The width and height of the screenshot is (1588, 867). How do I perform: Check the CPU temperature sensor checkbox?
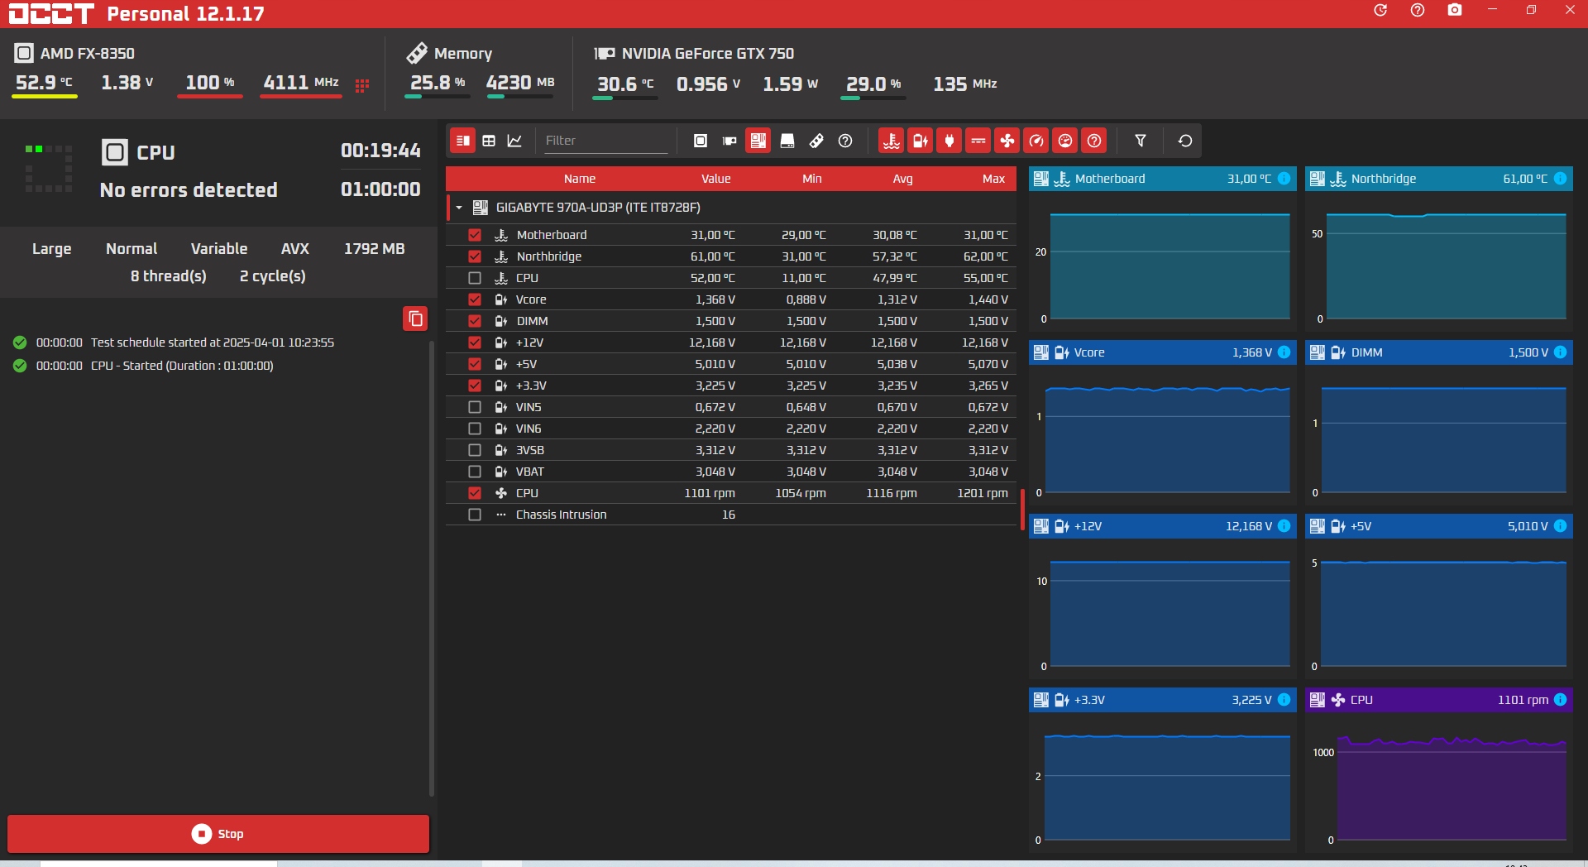(x=475, y=278)
